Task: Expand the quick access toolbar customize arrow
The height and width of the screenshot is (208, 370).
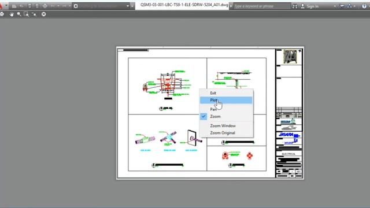Action: tap(132, 6)
